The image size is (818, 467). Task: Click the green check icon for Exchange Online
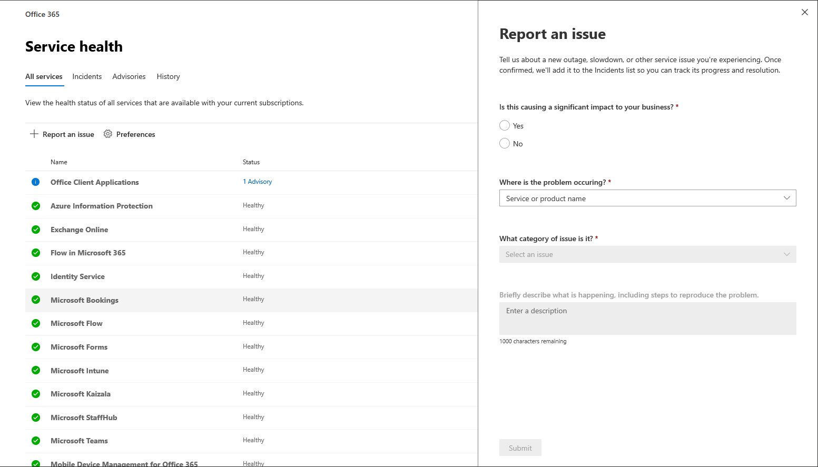(x=36, y=230)
